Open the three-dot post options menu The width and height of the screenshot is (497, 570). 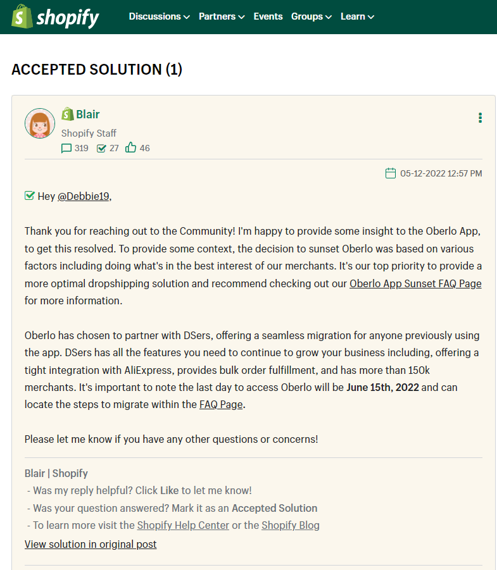pos(481,118)
